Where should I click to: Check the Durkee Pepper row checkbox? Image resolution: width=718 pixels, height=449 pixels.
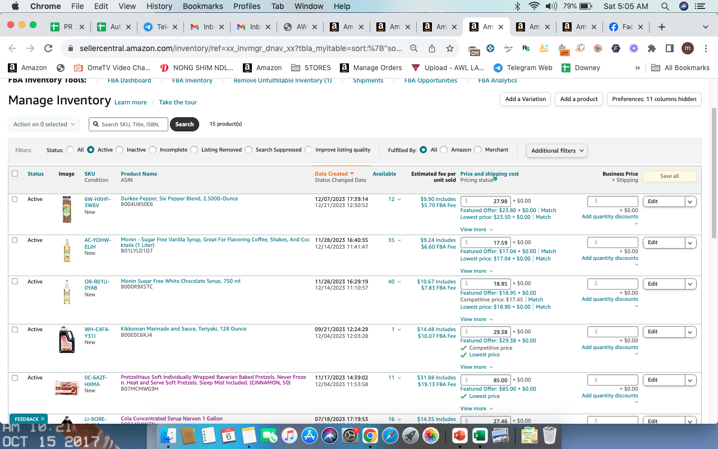coord(15,199)
